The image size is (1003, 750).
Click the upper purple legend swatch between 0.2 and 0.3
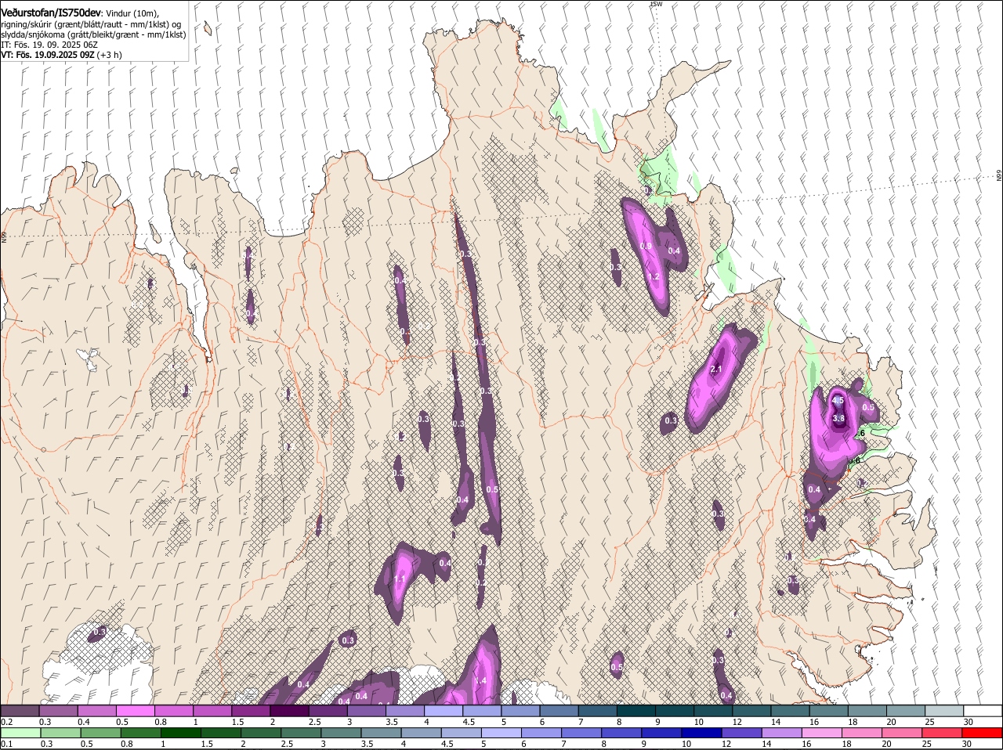[20, 710]
